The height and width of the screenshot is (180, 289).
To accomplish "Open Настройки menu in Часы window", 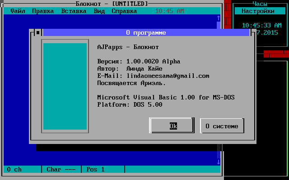I will [x=258, y=11].
